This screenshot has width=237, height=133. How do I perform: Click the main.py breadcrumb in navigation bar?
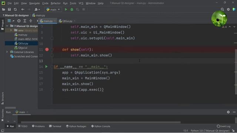(39, 16)
